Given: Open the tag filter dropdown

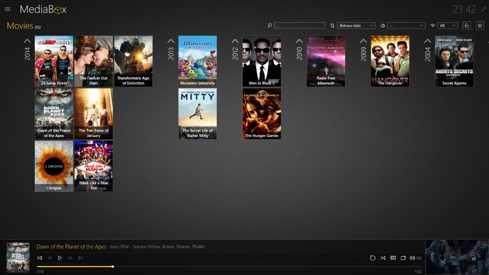Looking at the screenshot, I should [406, 25].
